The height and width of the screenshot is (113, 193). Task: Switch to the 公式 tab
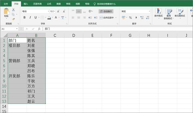pos(49,4)
